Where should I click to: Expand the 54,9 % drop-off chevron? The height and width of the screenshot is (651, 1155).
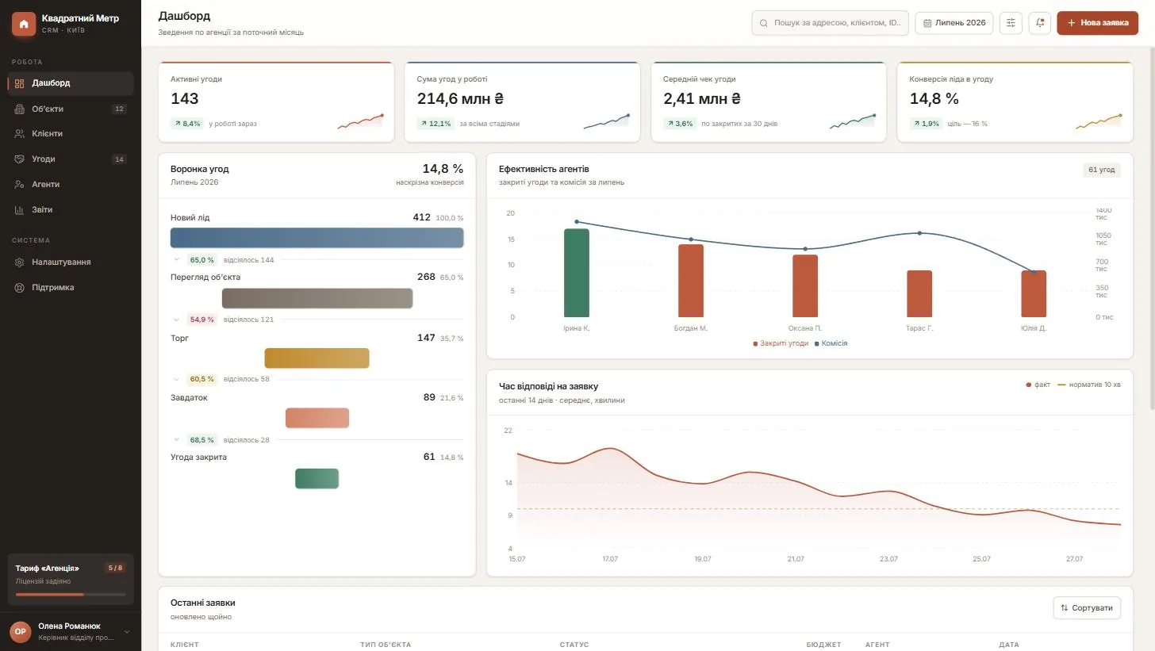point(177,320)
